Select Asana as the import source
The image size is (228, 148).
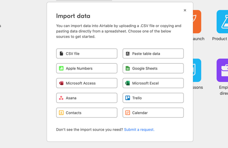coord(87,98)
